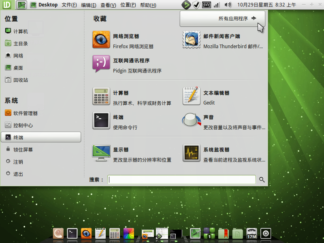Screen dimensions: 324x243
Task: Launch Pidgin 互联网通讯程序
Action: (x=127, y=65)
